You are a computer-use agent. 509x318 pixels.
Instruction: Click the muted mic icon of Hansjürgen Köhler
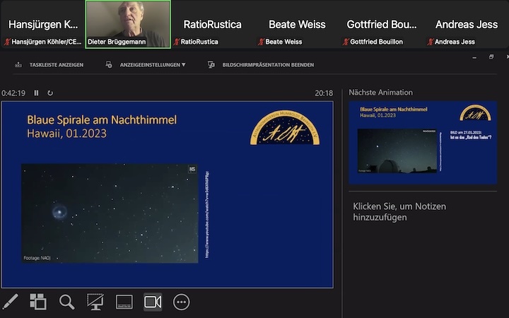7,42
